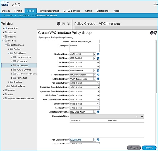This screenshot has height=151, width=158.
Task: Collapse the Interfaces tree node
Action: coord(3,41)
